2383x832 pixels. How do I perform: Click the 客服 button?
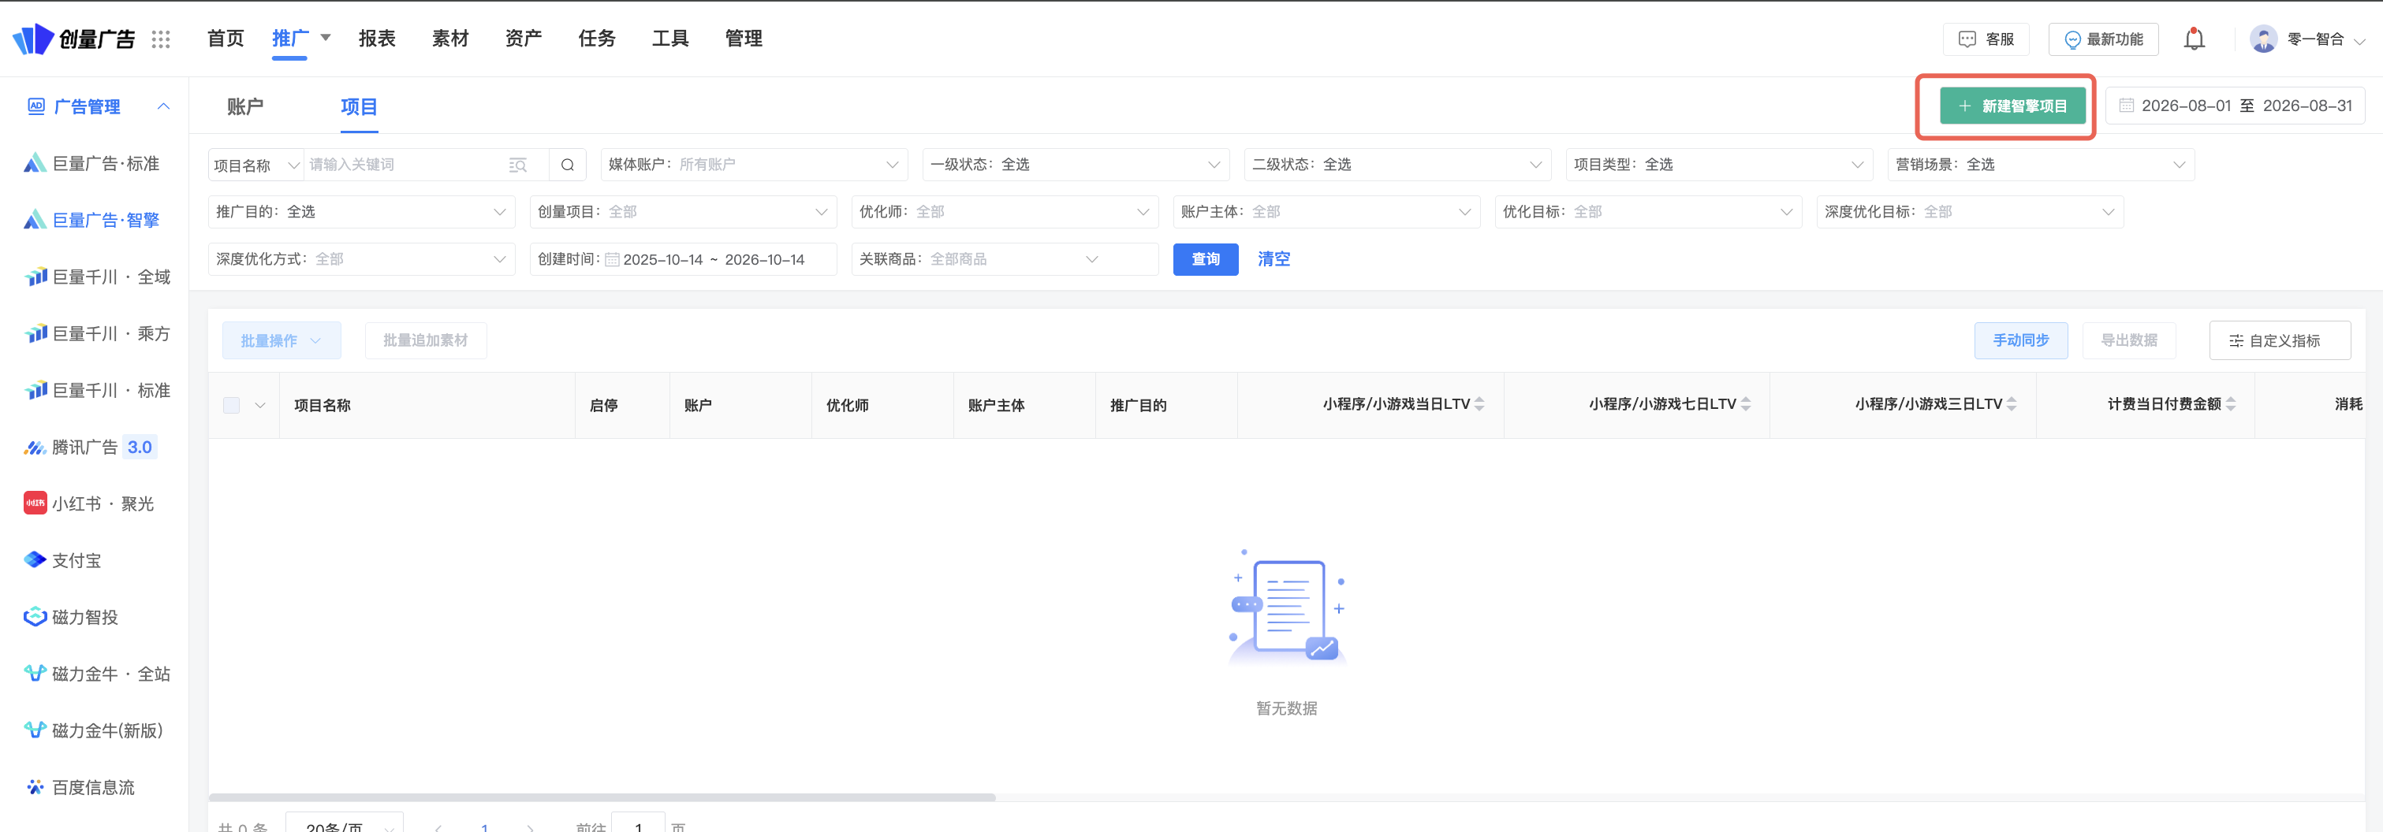click(1986, 39)
